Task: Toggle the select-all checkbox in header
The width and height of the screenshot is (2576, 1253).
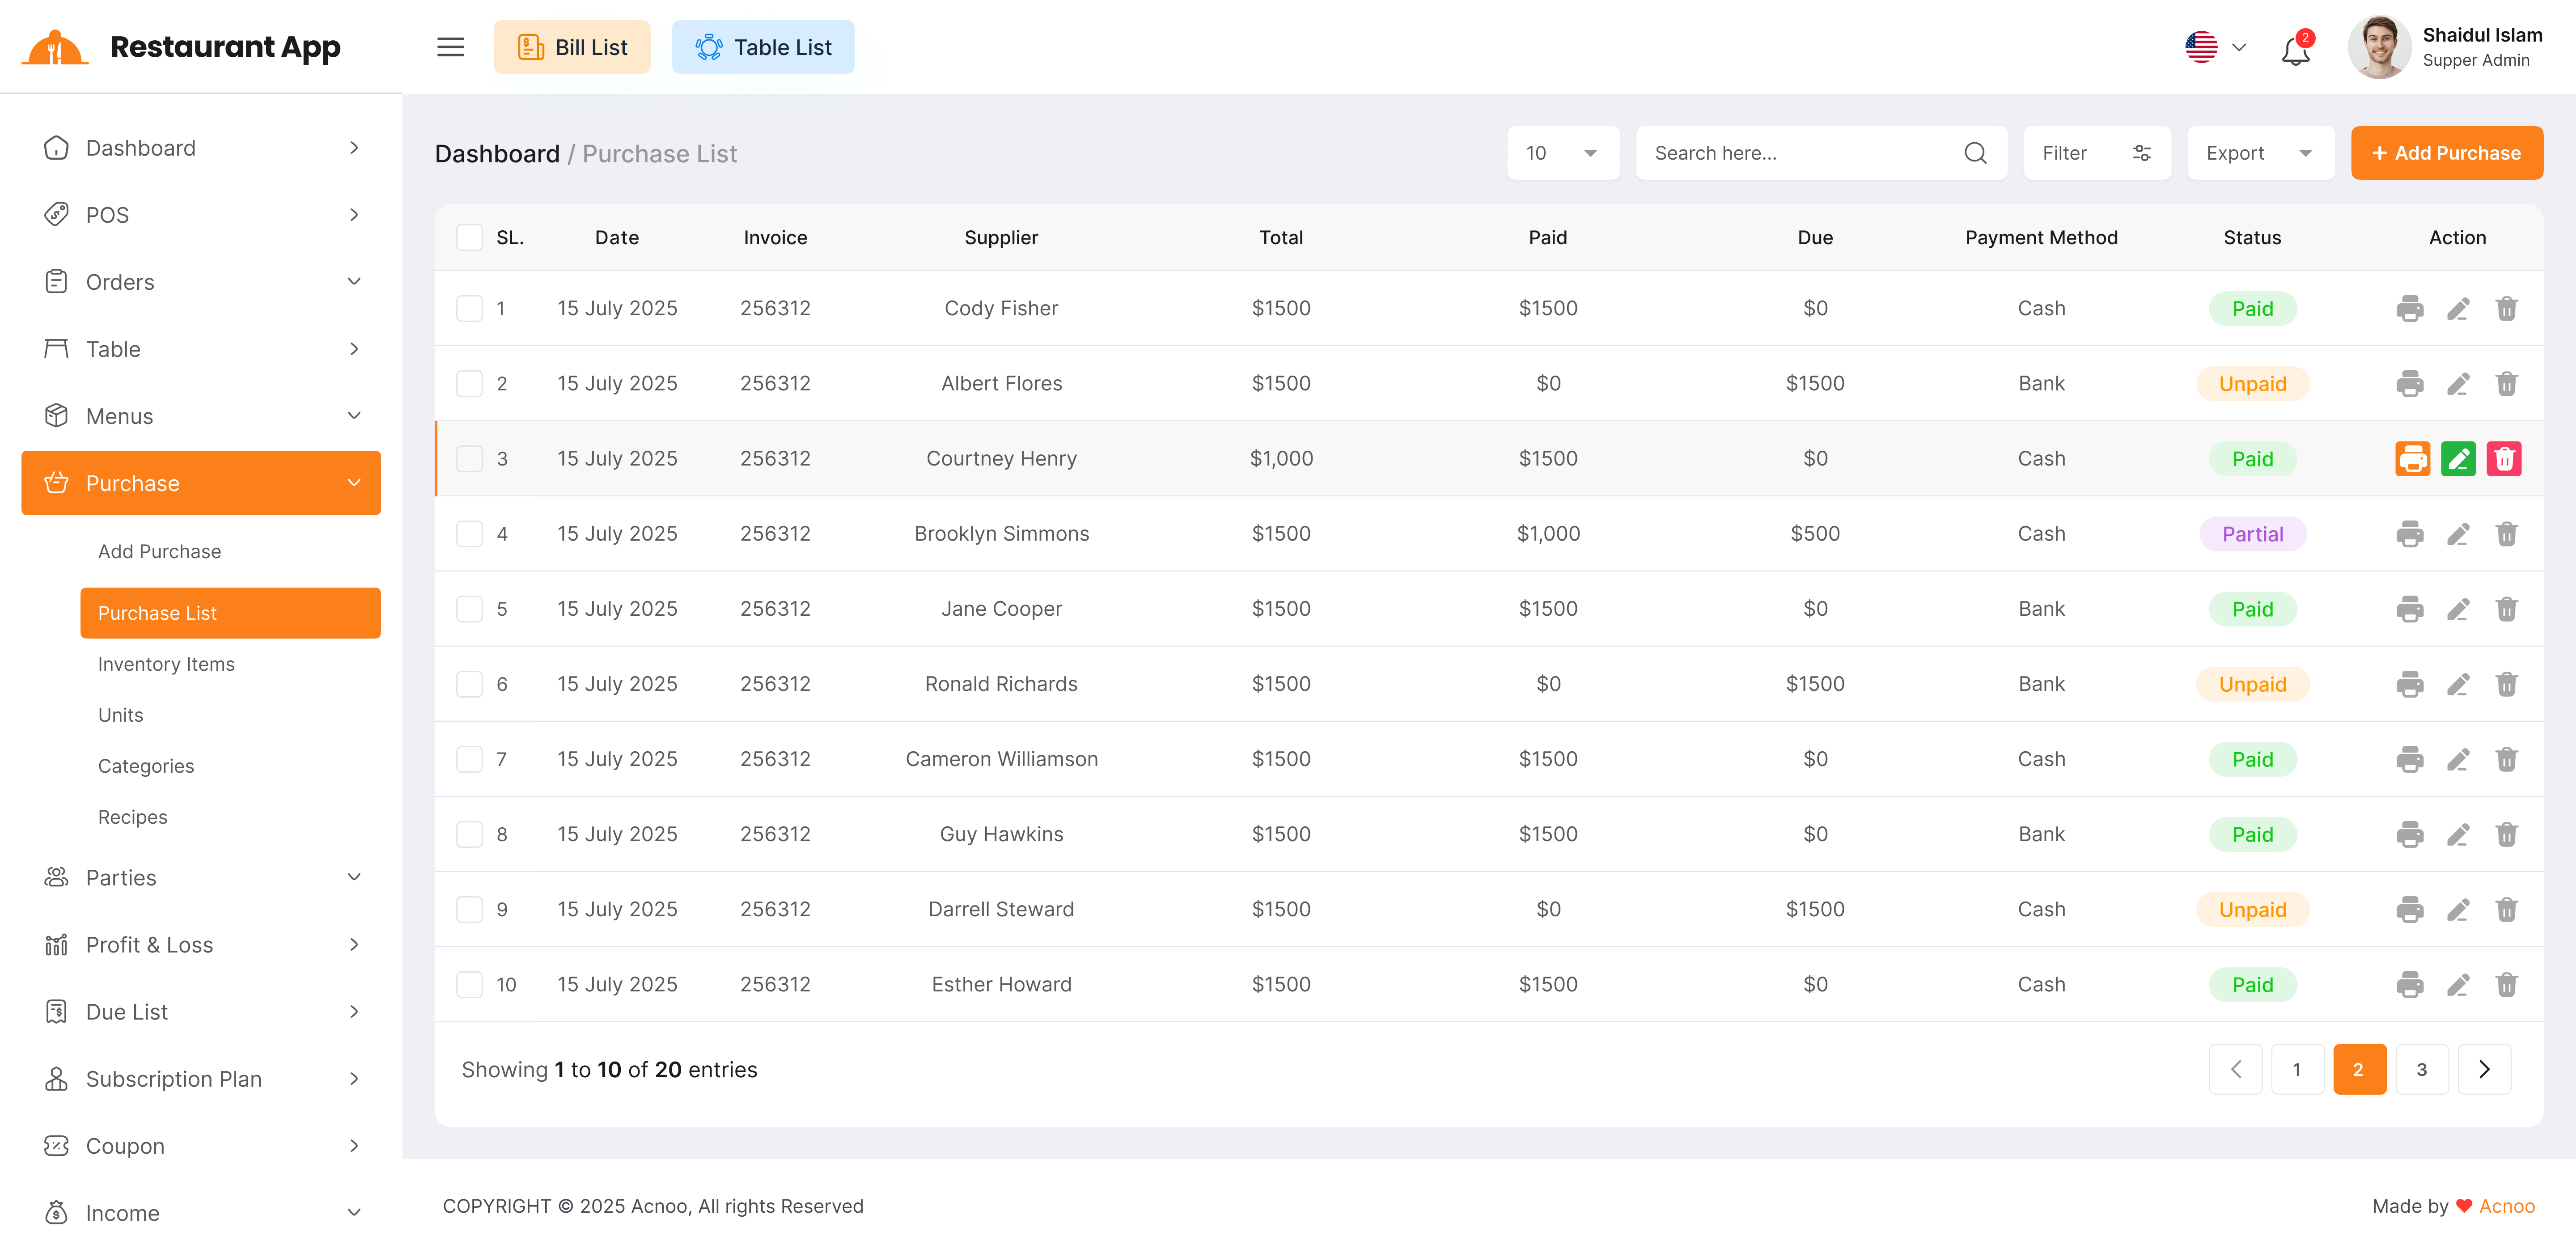Action: (469, 238)
